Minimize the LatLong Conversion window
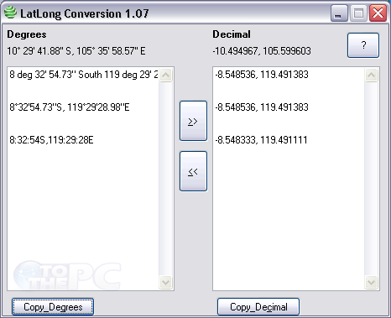Image resolution: width=391 pixels, height=318 pixels. pyautogui.click(x=339, y=13)
